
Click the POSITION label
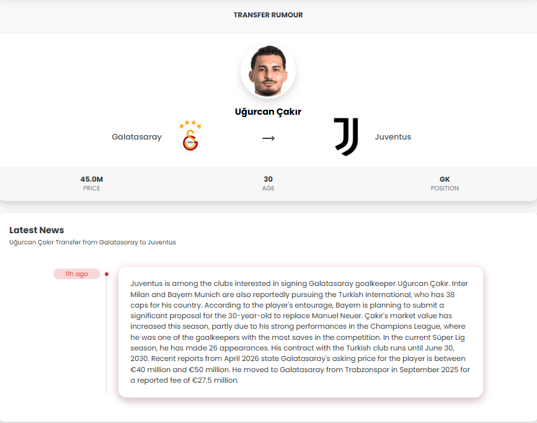pos(445,189)
